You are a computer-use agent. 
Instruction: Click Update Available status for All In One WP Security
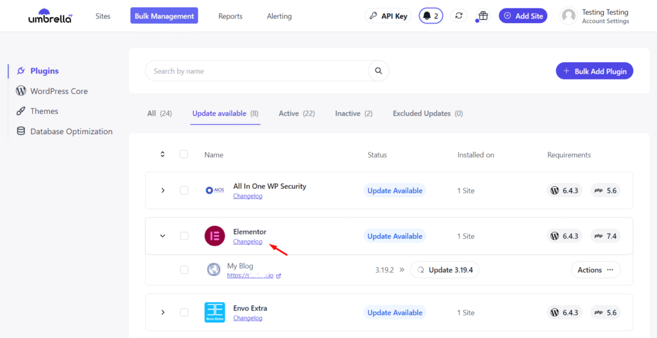[x=395, y=190]
